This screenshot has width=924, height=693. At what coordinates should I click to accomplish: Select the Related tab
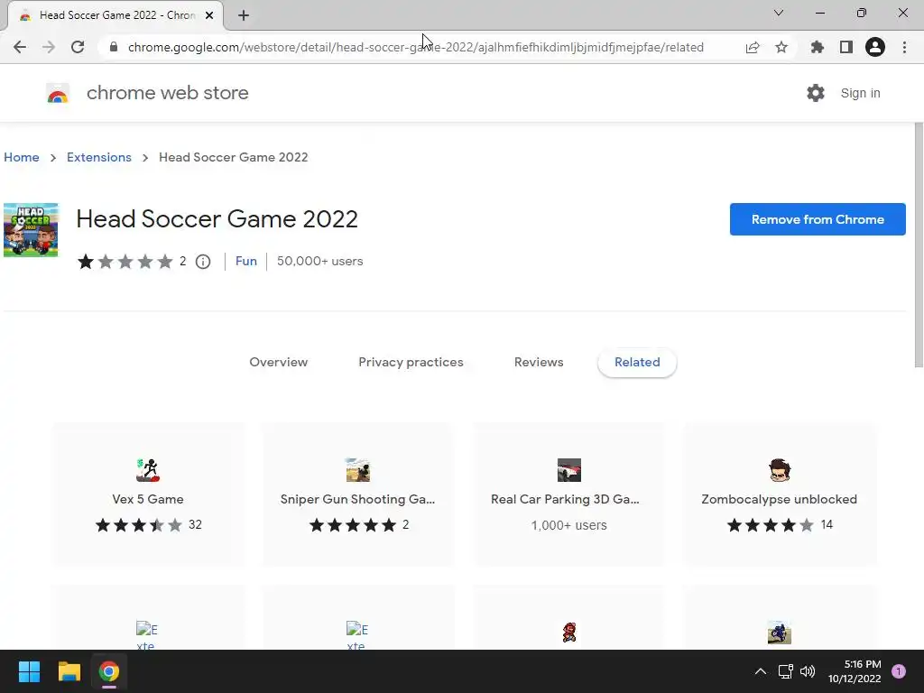pos(637,363)
